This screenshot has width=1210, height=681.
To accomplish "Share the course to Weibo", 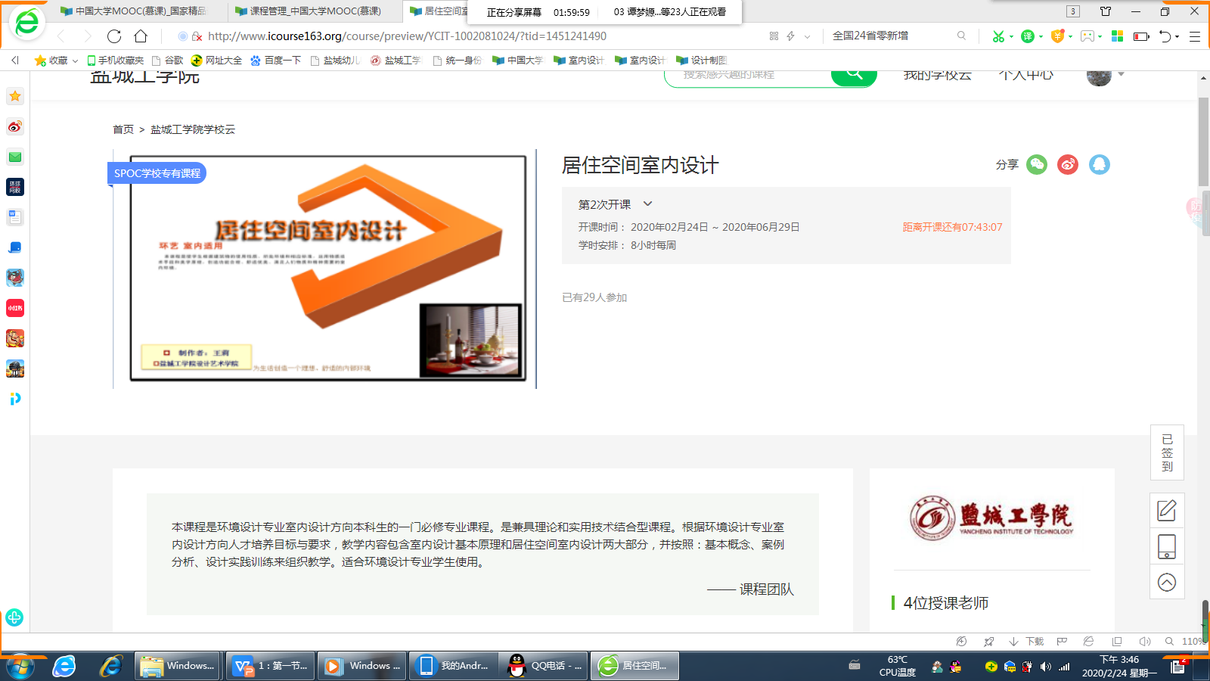I will pos(1068,164).
